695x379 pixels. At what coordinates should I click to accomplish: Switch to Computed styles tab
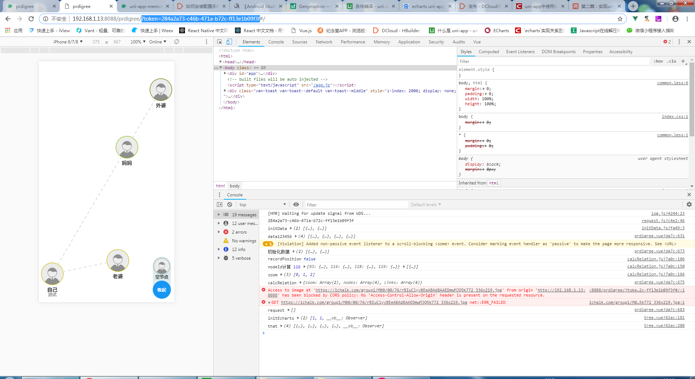(x=489, y=52)
